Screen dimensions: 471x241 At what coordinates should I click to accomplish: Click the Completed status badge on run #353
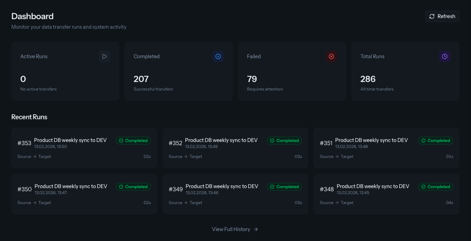pyautogui.click(x=133, y=141)
